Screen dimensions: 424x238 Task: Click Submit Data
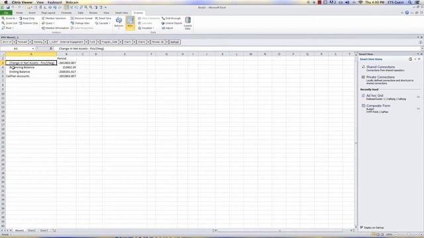(187, 23)
